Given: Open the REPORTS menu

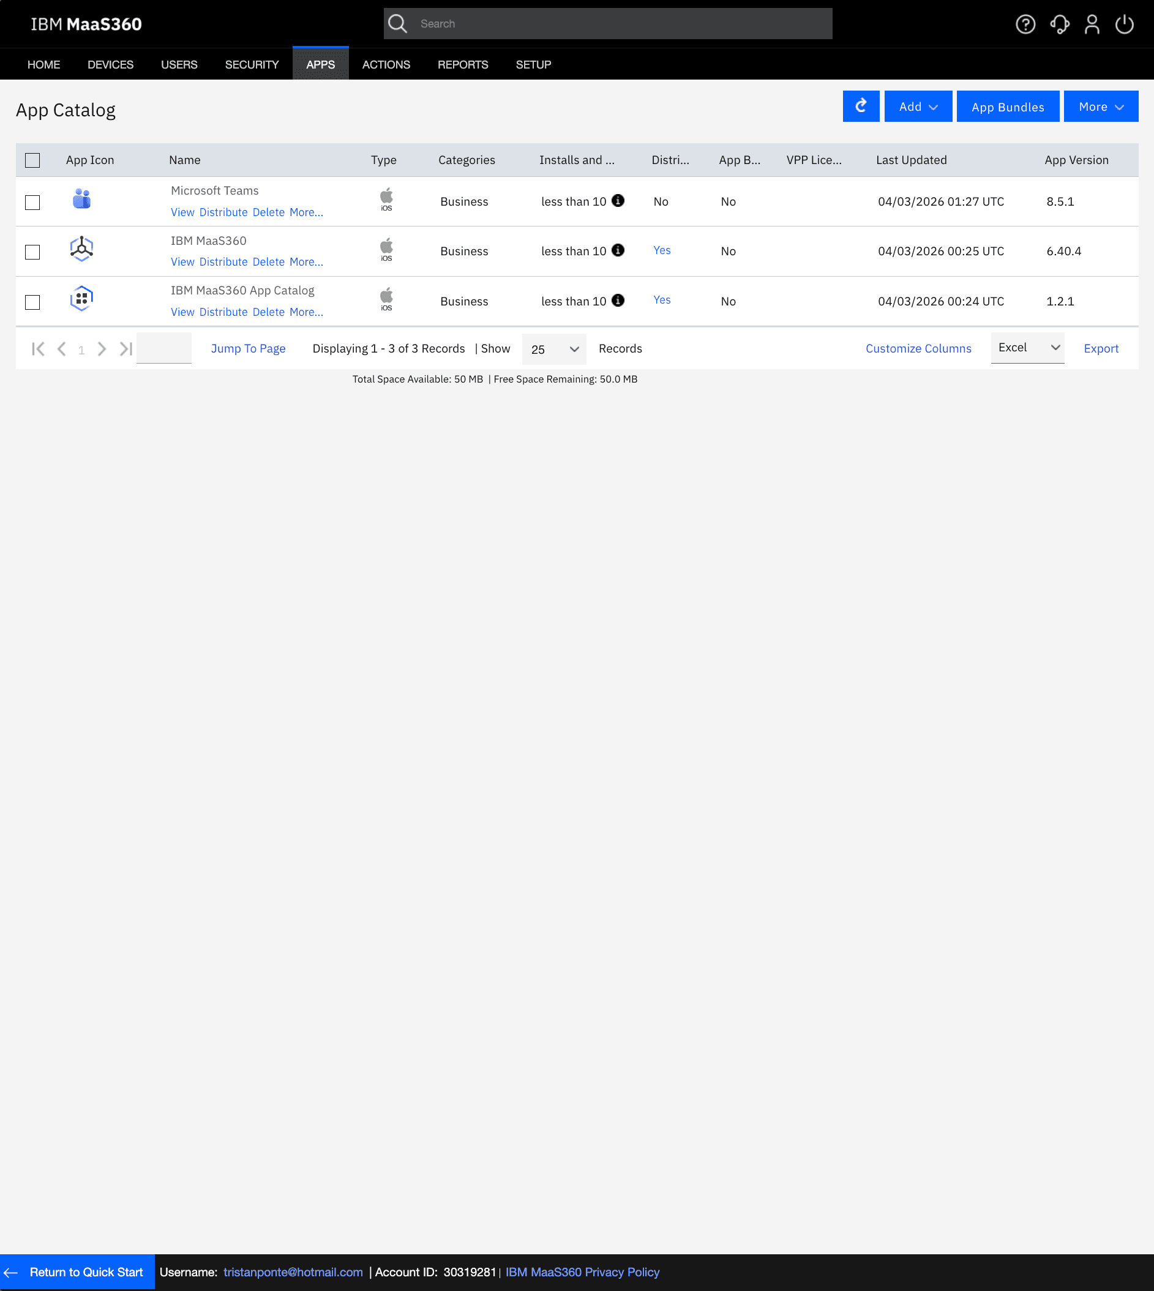Looking at the screenshot, I should (463, 65).
